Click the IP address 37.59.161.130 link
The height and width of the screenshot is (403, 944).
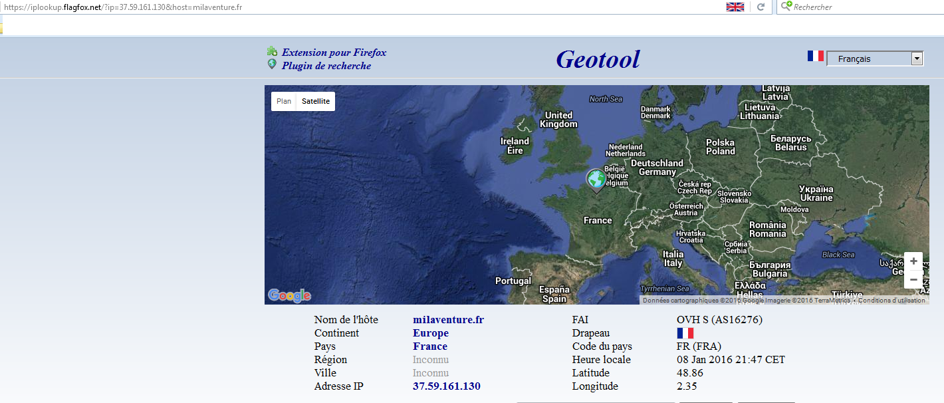[447, 386]
